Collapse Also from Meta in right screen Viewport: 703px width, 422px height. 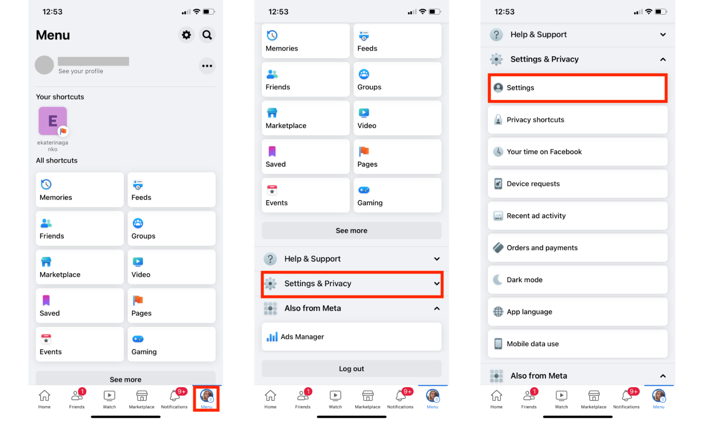click(x=578, y=376)
